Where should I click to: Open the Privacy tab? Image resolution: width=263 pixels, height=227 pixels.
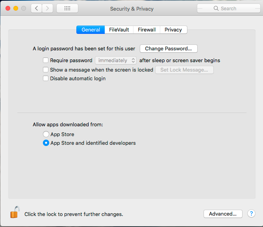pyautogui.click(x=173, y=30)
